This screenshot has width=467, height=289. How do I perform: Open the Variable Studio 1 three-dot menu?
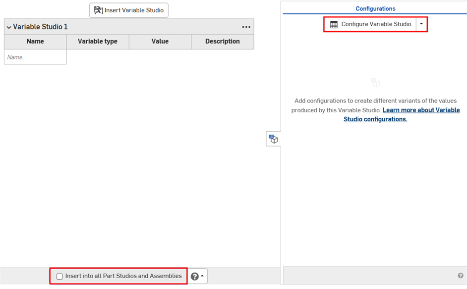coord(246,27)
